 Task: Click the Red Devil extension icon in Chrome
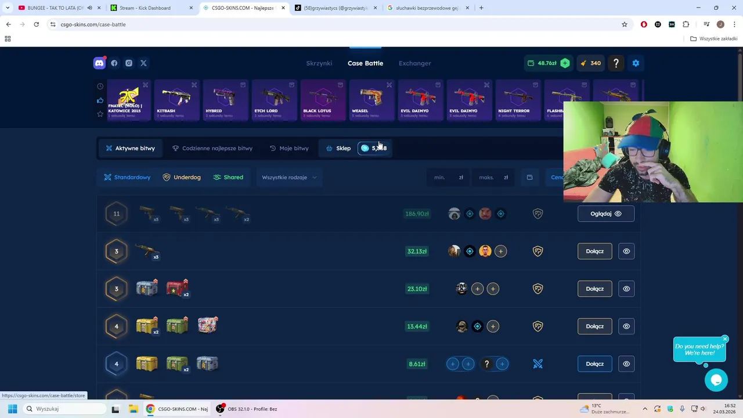[644, 24]
